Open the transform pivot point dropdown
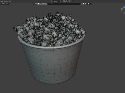Viewport: 125px width, 93px height. pyautogui.click(x=61, y=1)
